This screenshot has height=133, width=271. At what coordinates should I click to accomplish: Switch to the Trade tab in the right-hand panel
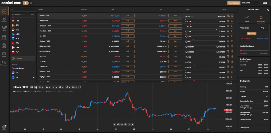[x=247, y=19]
